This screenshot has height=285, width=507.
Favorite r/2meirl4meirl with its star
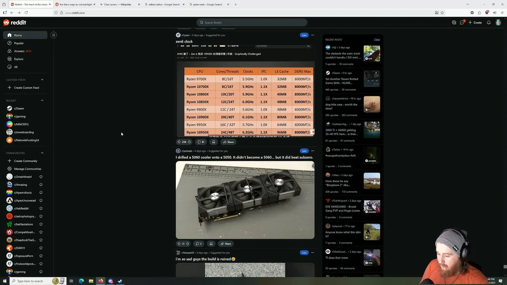[41, 177]
